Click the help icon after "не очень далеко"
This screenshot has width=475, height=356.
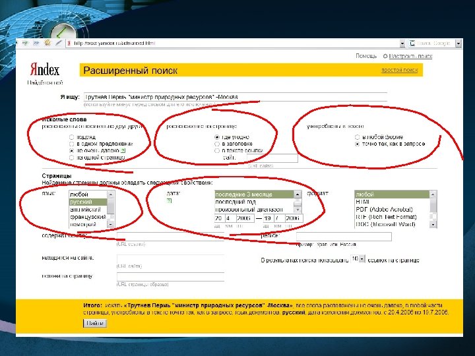(123, 150)
